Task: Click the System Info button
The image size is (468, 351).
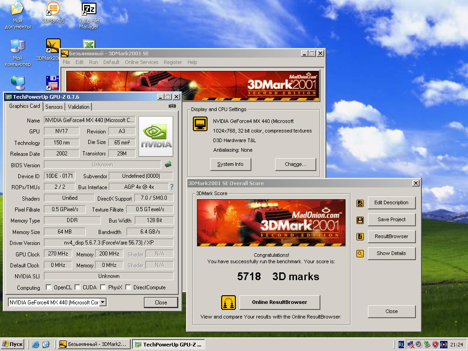Action: [230, 164]
